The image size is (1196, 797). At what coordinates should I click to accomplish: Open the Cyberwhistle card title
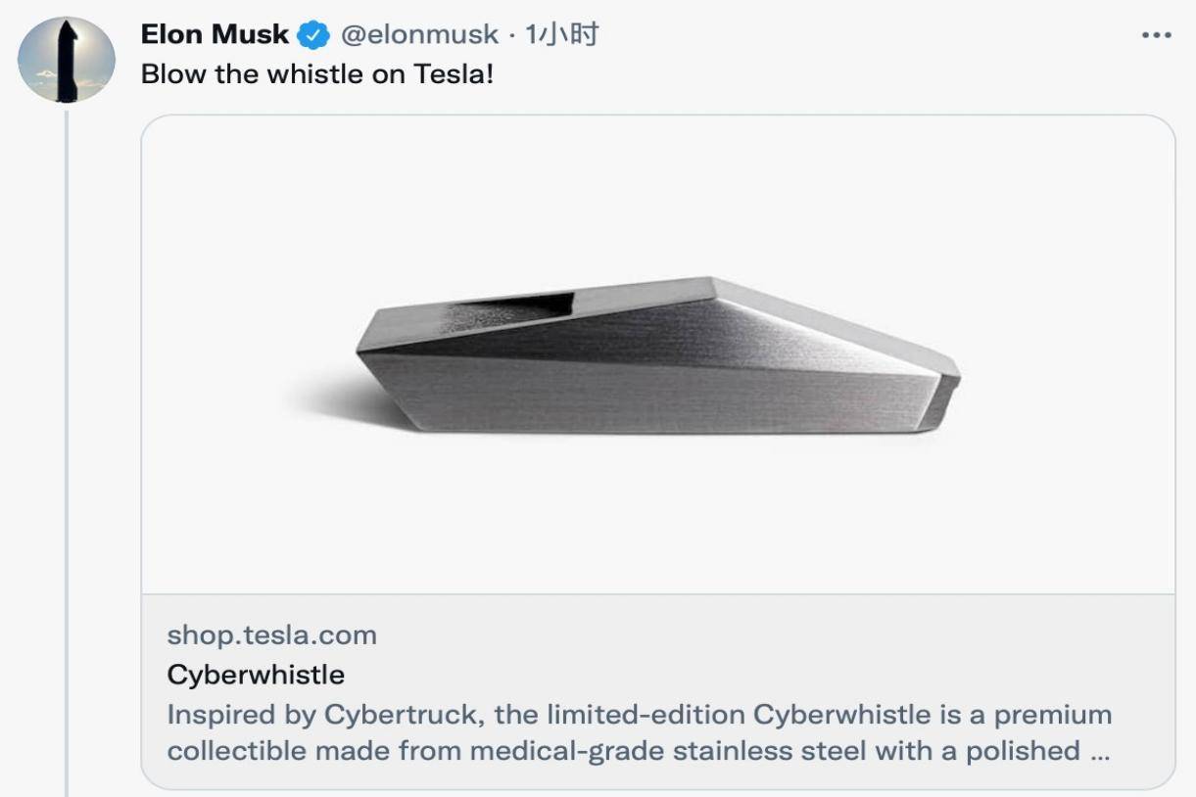[x=256, y=675]
